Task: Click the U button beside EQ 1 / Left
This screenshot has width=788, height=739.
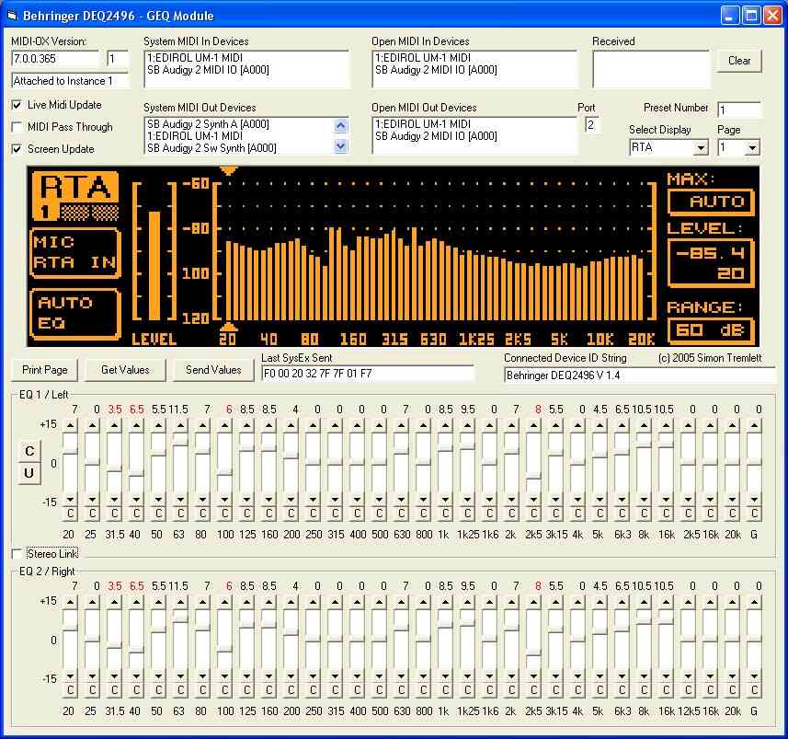Action: (x=29, y=473)
